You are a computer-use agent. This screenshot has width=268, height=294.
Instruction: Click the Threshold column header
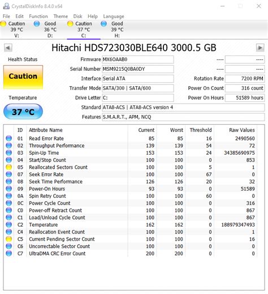click(201, 130)
